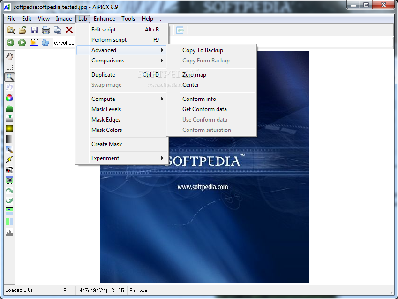Select Mask Levels entry
This screenshot has width=398, height=299.
[121, 109]
